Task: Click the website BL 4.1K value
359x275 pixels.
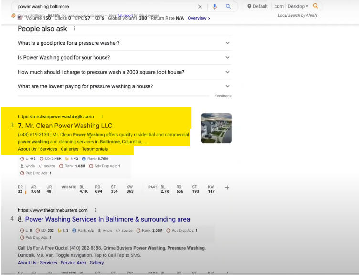Action: tap(84, 191)
